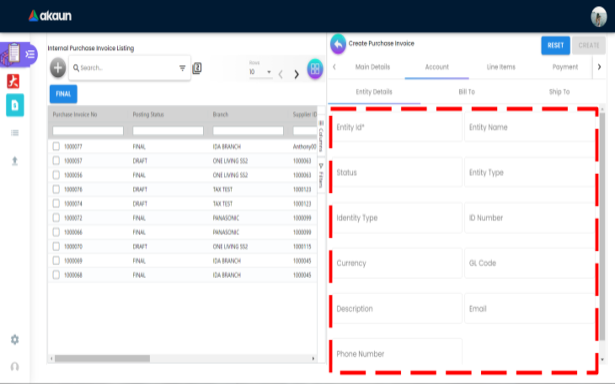Select the checkbox for invoice 1000057

56,160
